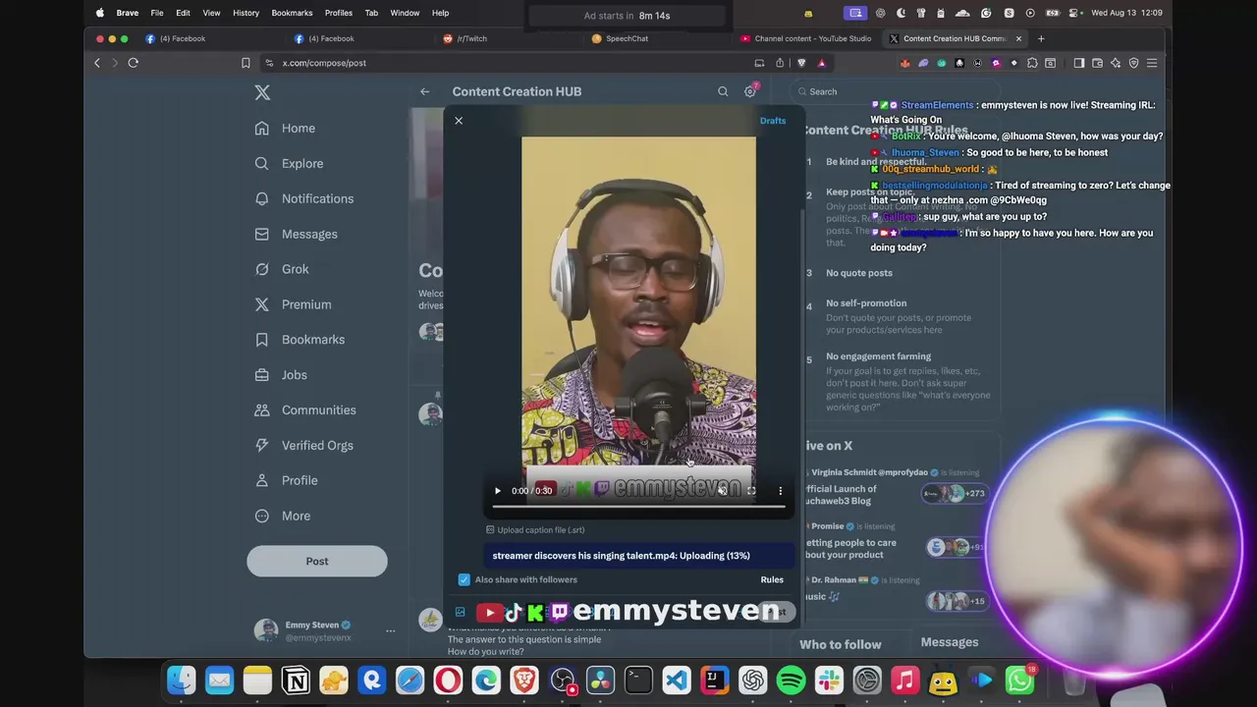Open the History menu in the menu bar

[x=246, y=13]
